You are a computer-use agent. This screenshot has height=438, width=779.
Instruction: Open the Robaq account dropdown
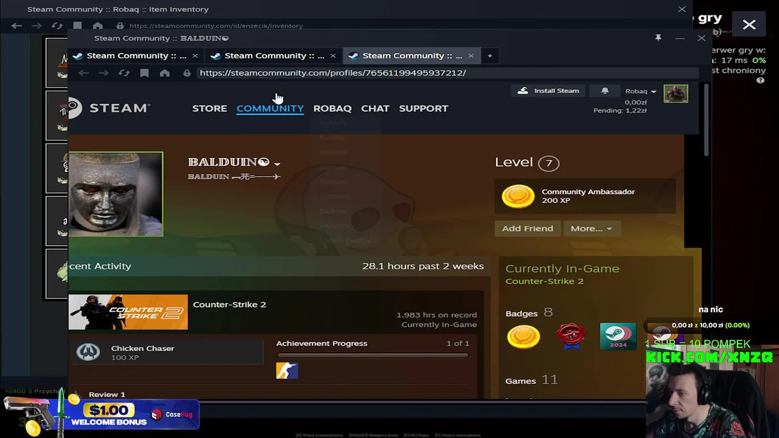point(640,91)
